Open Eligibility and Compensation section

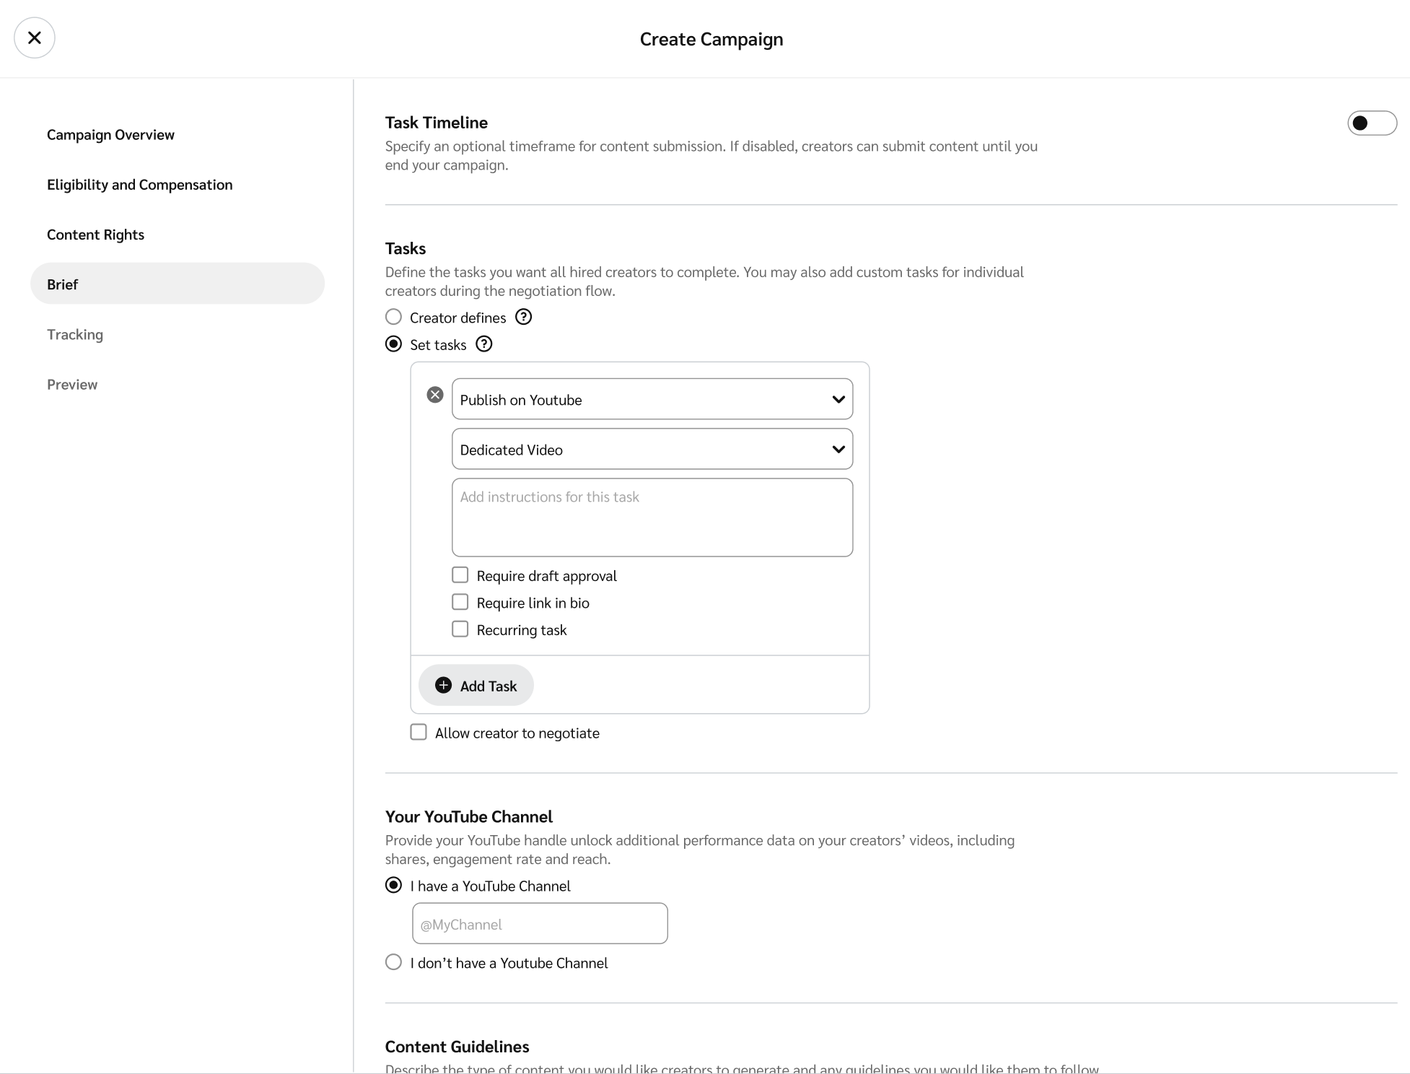(139, 185)
